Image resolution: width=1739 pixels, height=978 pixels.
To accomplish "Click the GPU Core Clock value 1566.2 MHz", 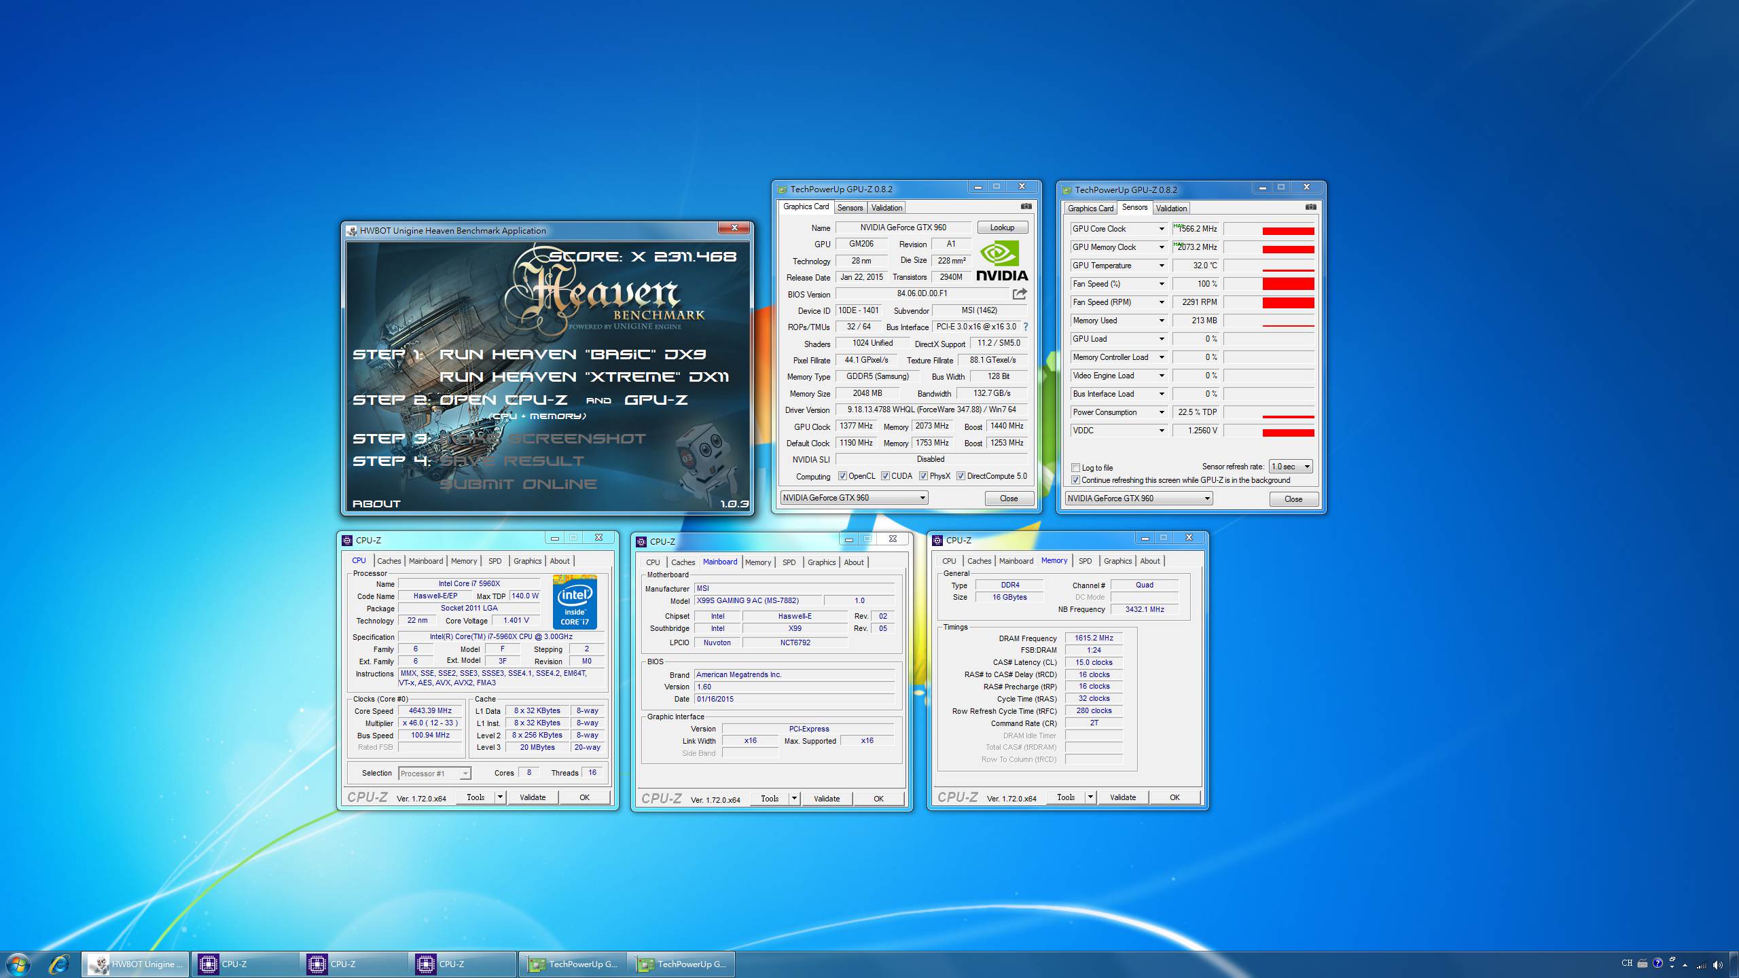I will click(x=1196, y=229).
